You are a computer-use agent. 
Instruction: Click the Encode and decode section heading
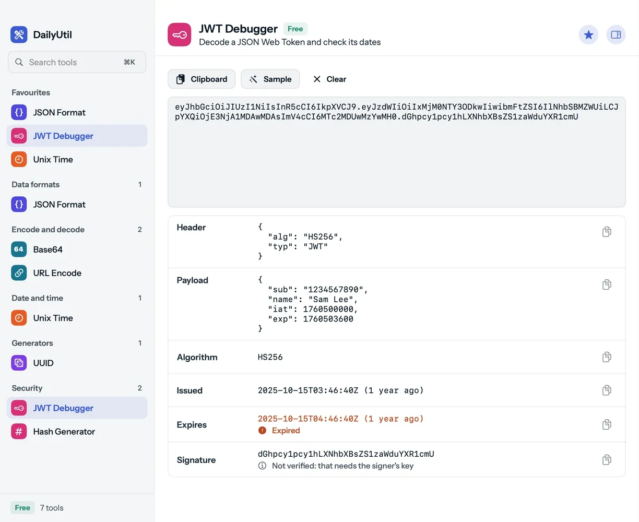point(48,229)
